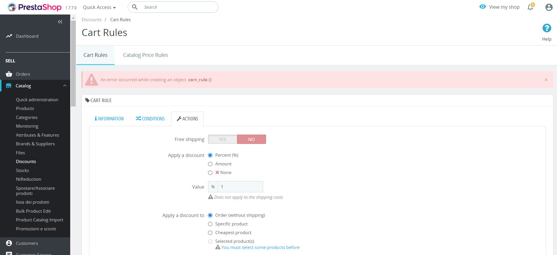This screenshot has width=557, height=255.
Task: Collapse the Catalog menu section
Action: [x=65, y=86]
